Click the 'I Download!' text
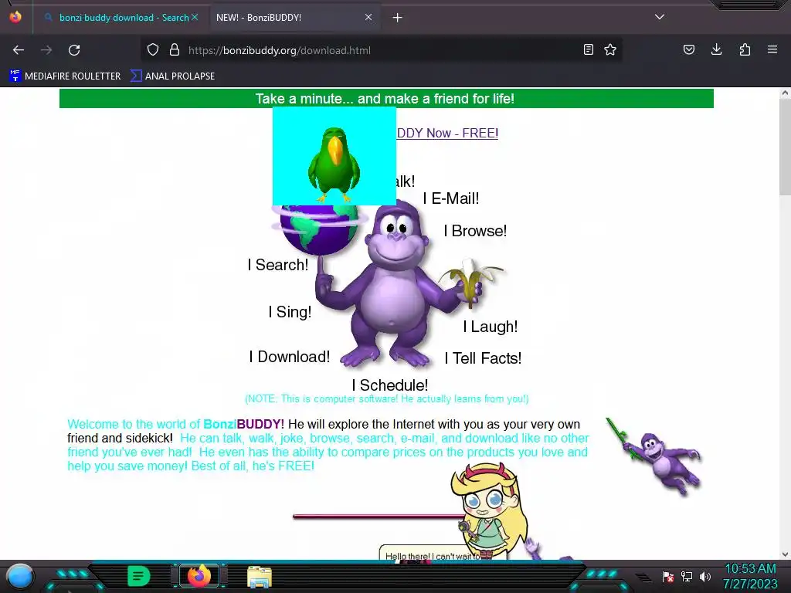The image size is (791, 593). coord(290,357)
